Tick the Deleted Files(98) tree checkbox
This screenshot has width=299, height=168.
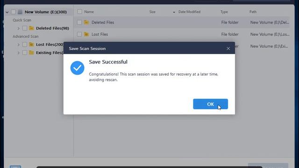coord(25,28)
